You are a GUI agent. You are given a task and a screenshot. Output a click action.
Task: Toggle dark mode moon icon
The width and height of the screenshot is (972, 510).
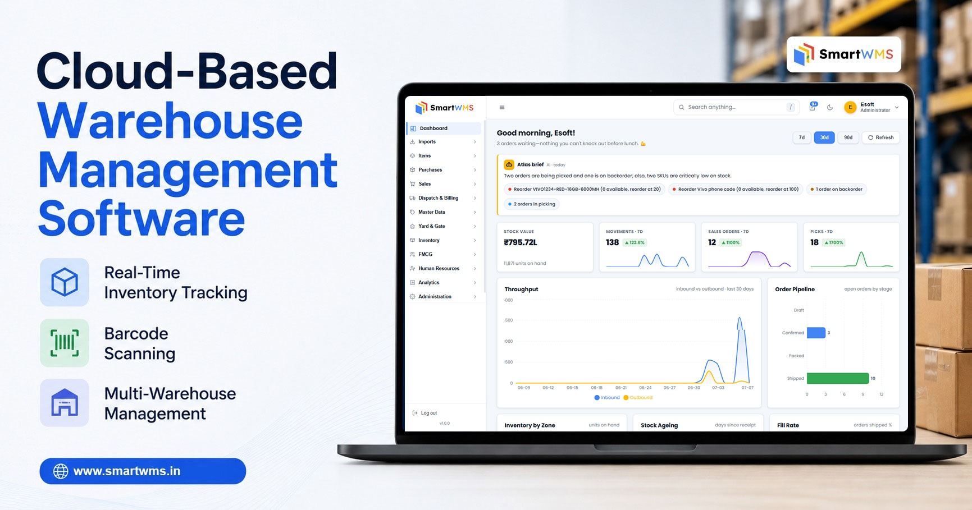(830, 107)
